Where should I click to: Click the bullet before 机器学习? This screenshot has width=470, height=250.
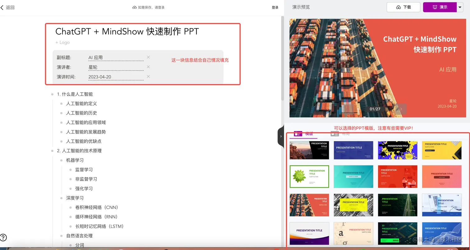tap(62, 160)
